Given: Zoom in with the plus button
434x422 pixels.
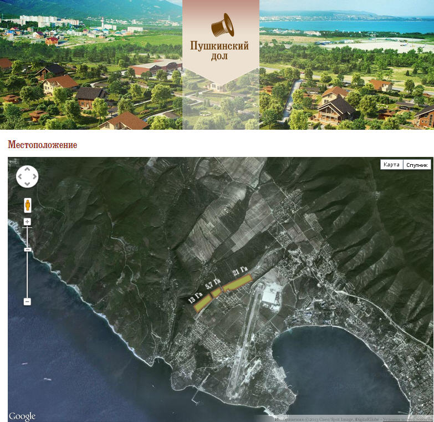Looking at the screenshot, I should pyautogui.click(x=27, y=222).
